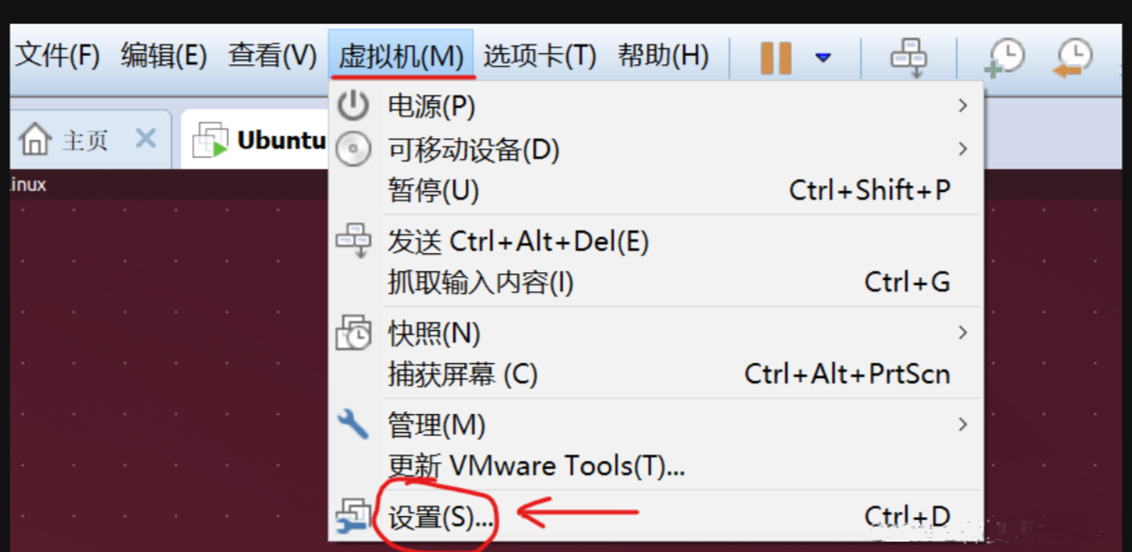Expand the 可移动设备(D) submenu

pyautogui.click(x=655, y=149)
